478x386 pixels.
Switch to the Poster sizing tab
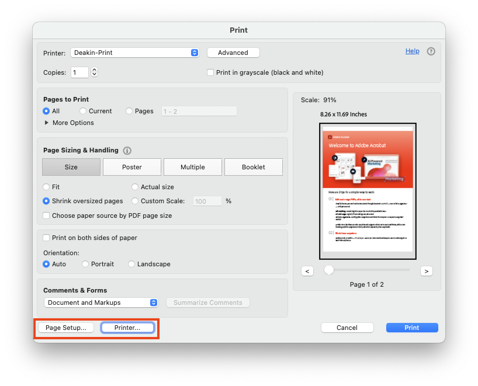pos(132,167)
